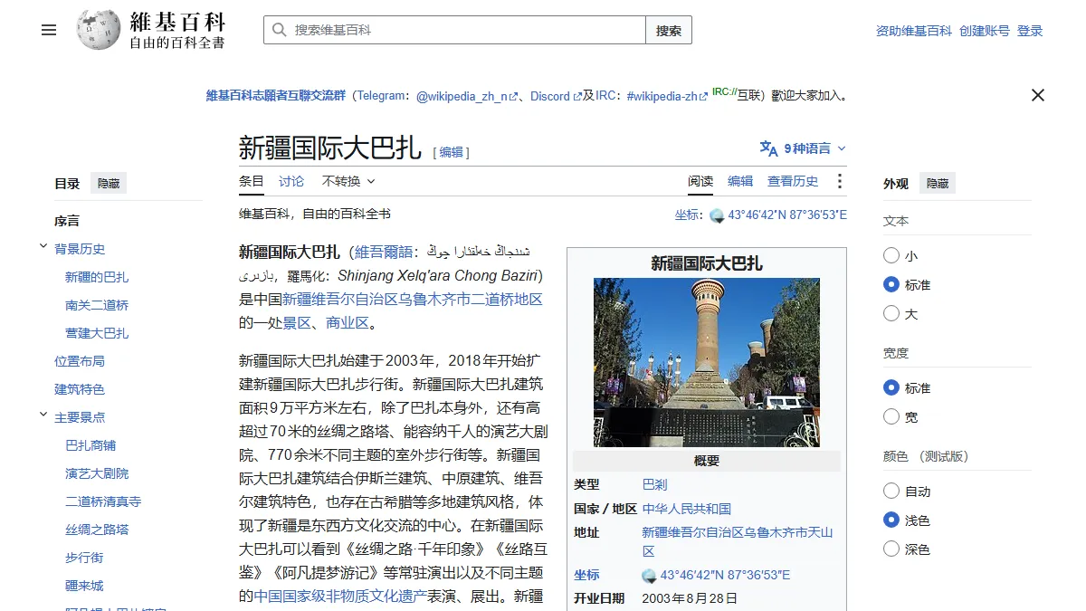Click the 中国国家级非物质文化遗产 link

[339, 596]
